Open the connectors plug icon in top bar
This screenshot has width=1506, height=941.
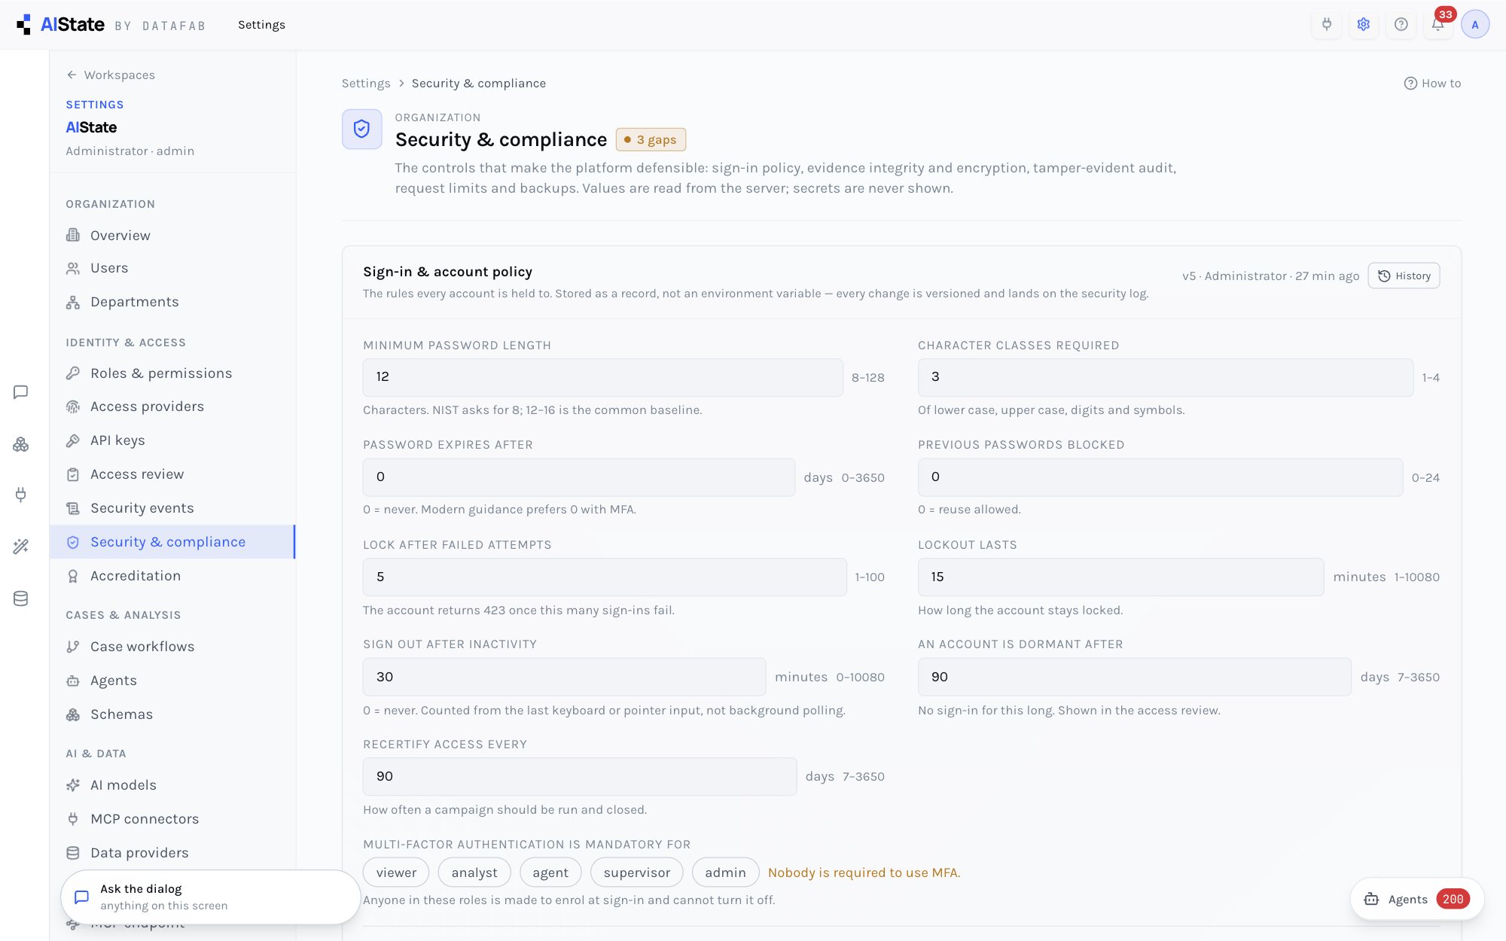coord(1326,24)
